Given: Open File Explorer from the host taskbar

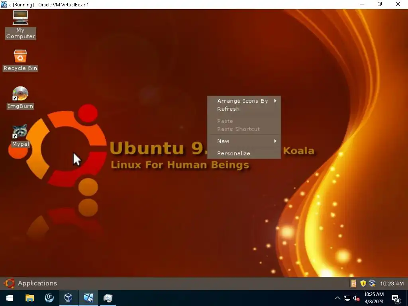Looking at the screenshot, I should coord(29,298).
